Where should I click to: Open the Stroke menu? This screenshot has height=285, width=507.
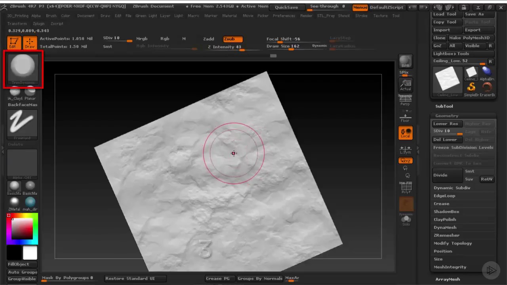[x=361, y=16]
